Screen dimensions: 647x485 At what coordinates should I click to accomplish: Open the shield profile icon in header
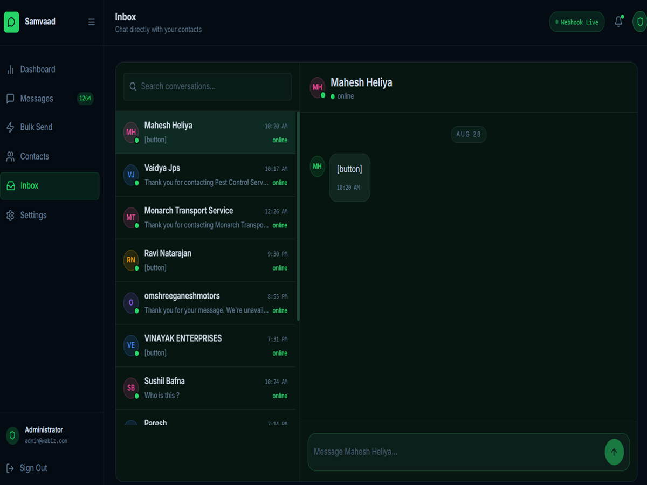click(x=640, y=22)
